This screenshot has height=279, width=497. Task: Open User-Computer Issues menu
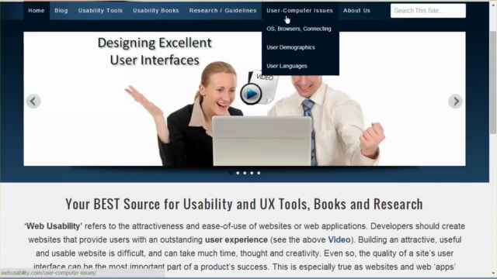300,10
